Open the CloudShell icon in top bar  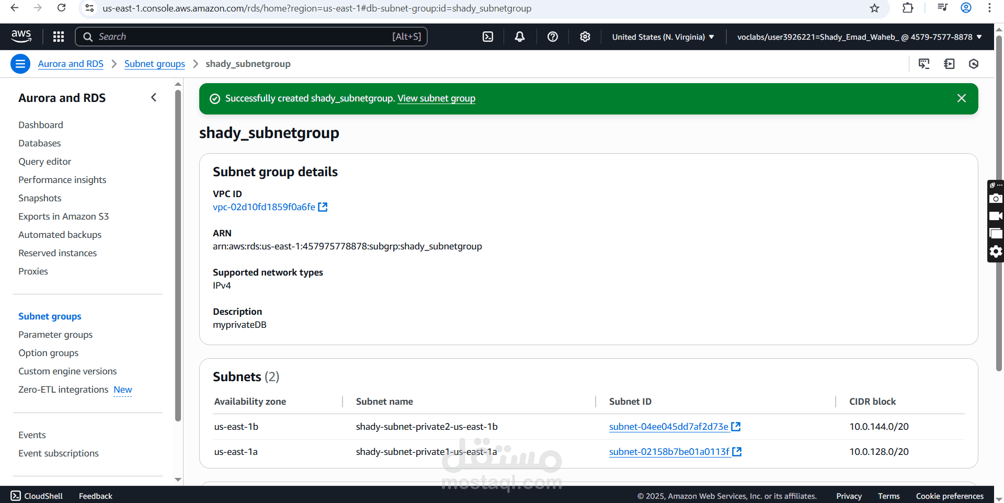click(488, 37)
